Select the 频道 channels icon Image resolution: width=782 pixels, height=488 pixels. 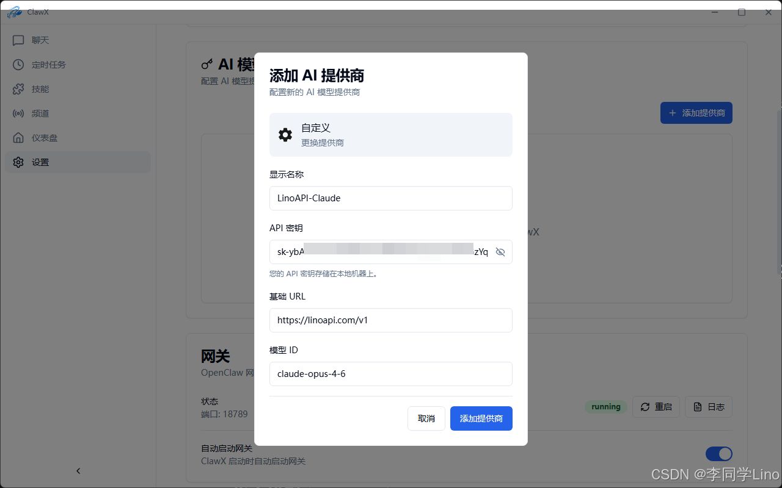[x=18, y=113]
